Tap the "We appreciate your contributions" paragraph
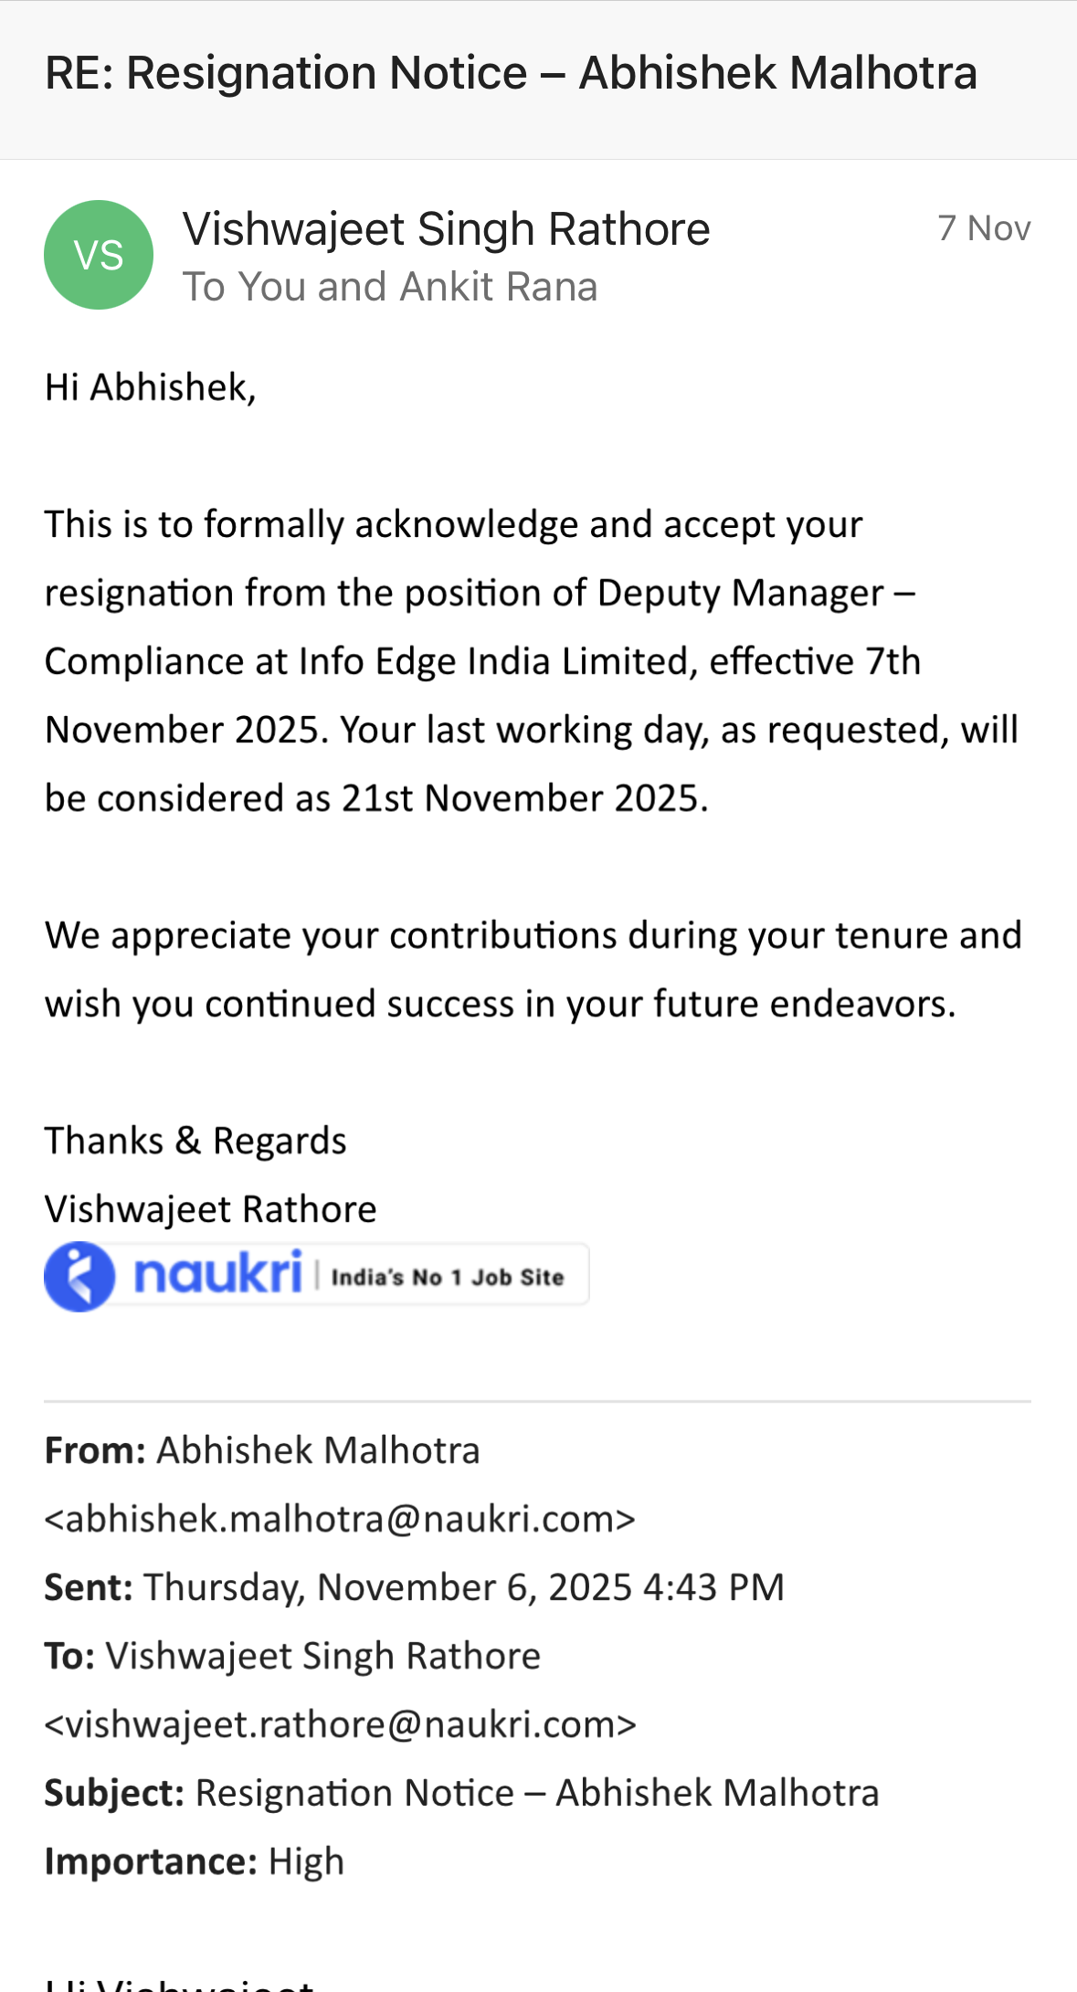Screen dimensions: 1077x1992 coord(533,969)
